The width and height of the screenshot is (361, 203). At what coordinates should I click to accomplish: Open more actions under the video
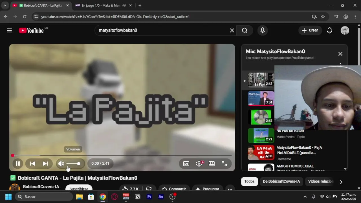click(x=230, y=189)
